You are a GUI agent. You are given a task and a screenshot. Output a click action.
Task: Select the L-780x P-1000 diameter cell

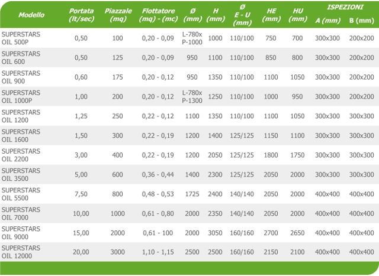[x=192, y=38]
